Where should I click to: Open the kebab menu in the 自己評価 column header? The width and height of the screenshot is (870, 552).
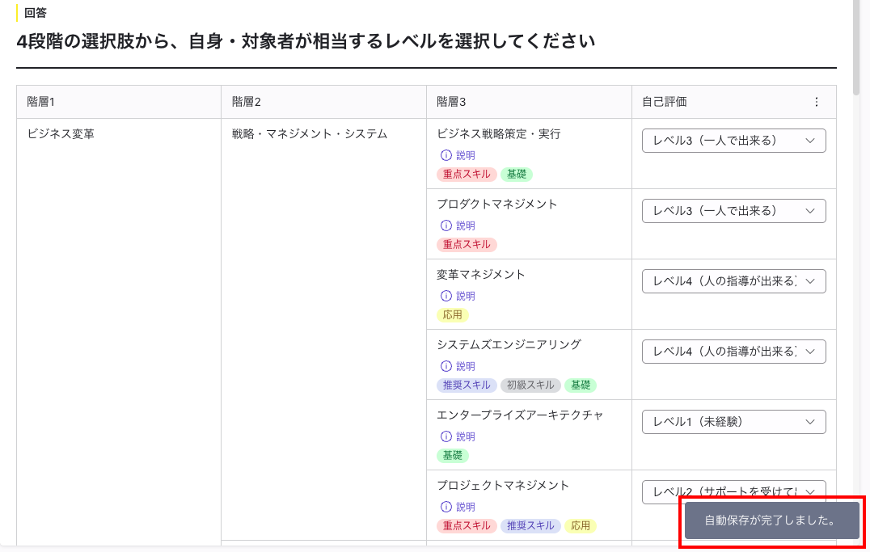point(816,101)
